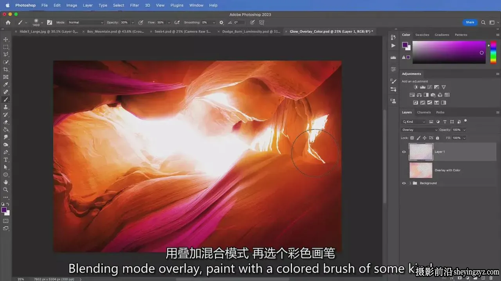Viewport: 501px width, 281px height.
Task: Open the Brush Preset picker arrow
Action: 43,23
